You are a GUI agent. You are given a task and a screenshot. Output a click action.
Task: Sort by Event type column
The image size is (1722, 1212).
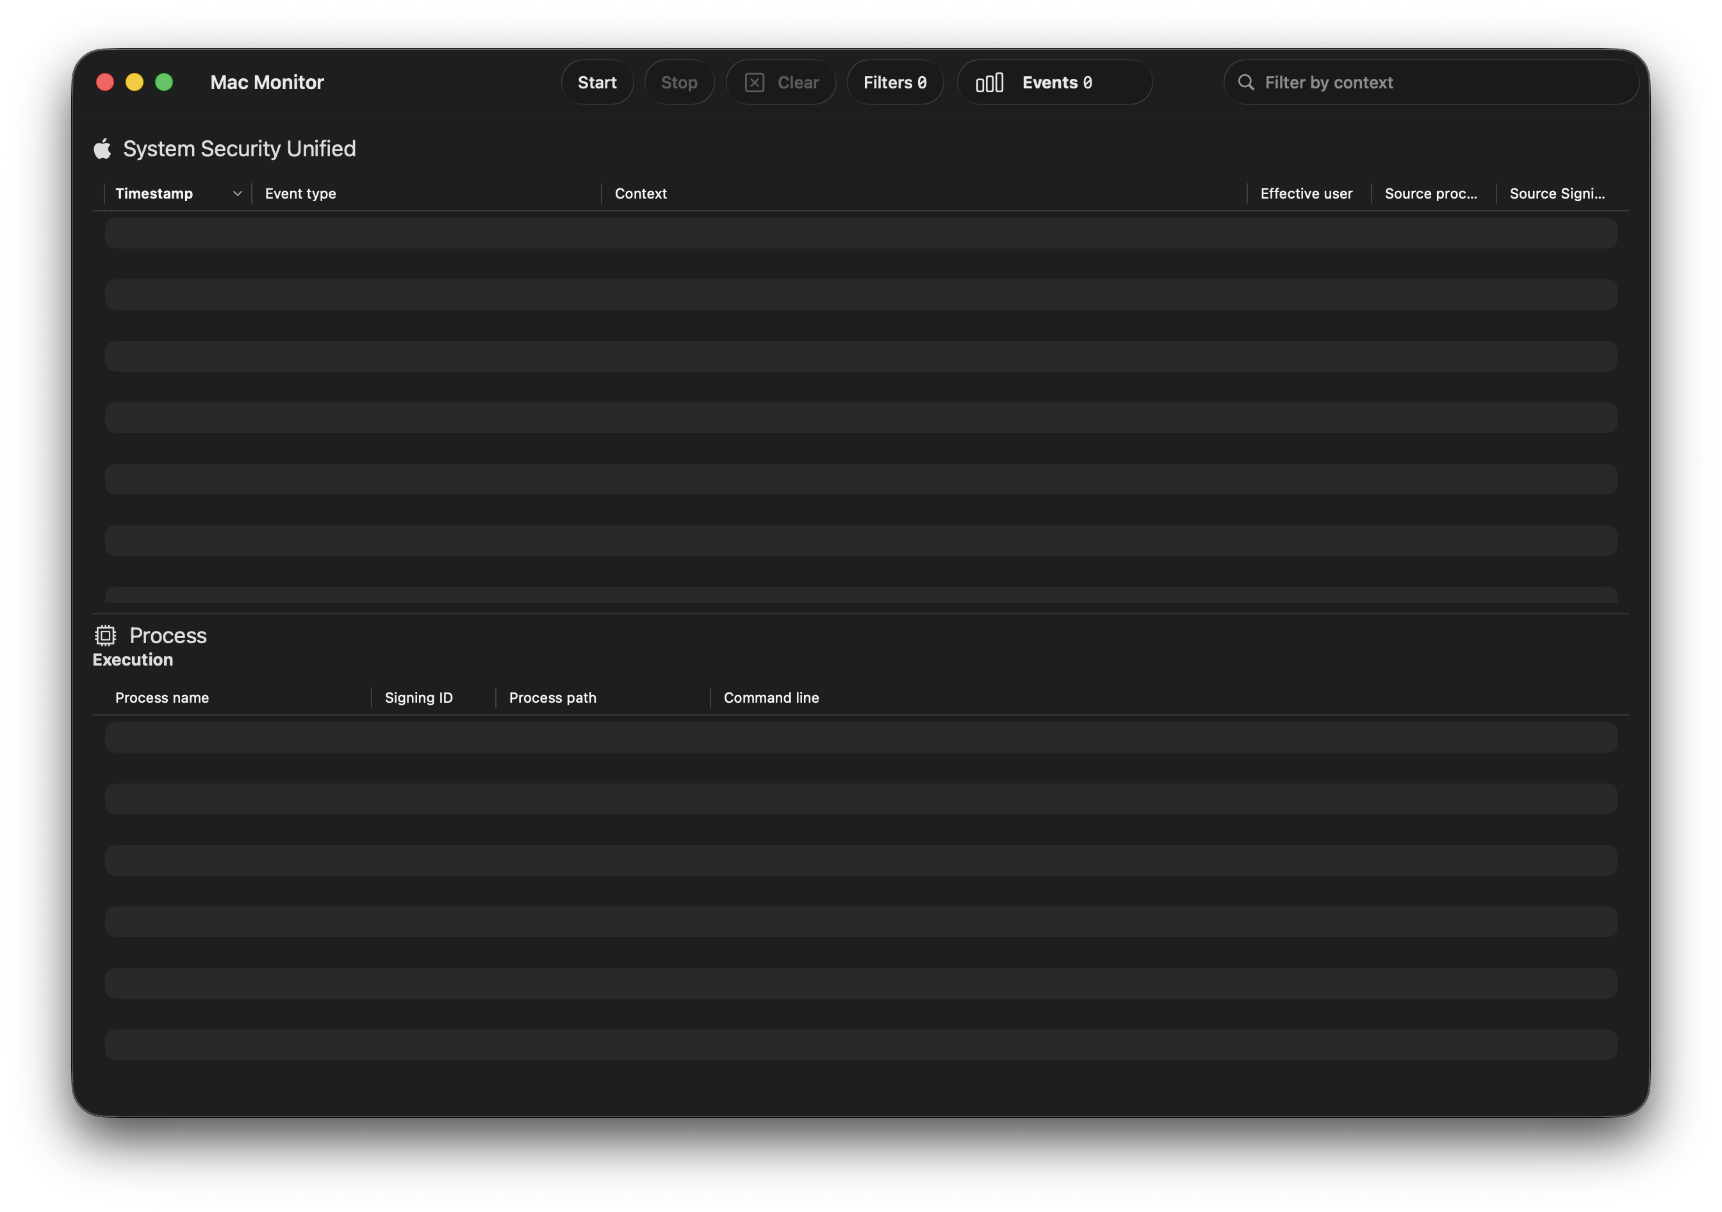(300, 193)
